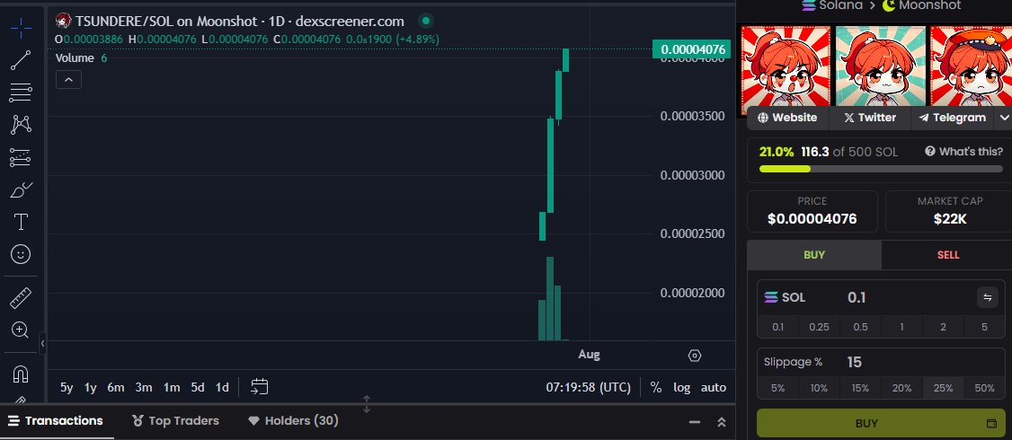Set slippage to 20%
The height and width of the screenshot is (440, 1012).
point(901,389)
